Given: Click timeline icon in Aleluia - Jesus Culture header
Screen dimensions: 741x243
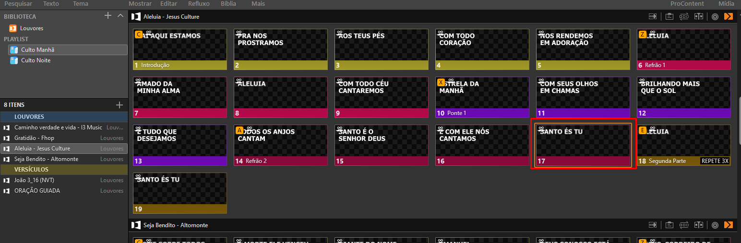Looking at the screenshot, I should coord(699,17).
